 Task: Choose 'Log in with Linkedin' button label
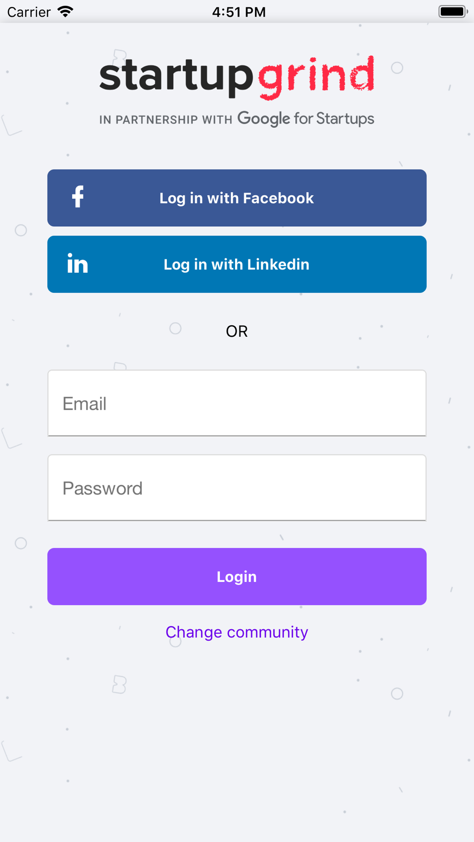(237, 264)
